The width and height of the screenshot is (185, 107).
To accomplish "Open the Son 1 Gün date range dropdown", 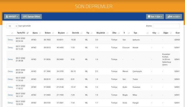I will [155, 17].
